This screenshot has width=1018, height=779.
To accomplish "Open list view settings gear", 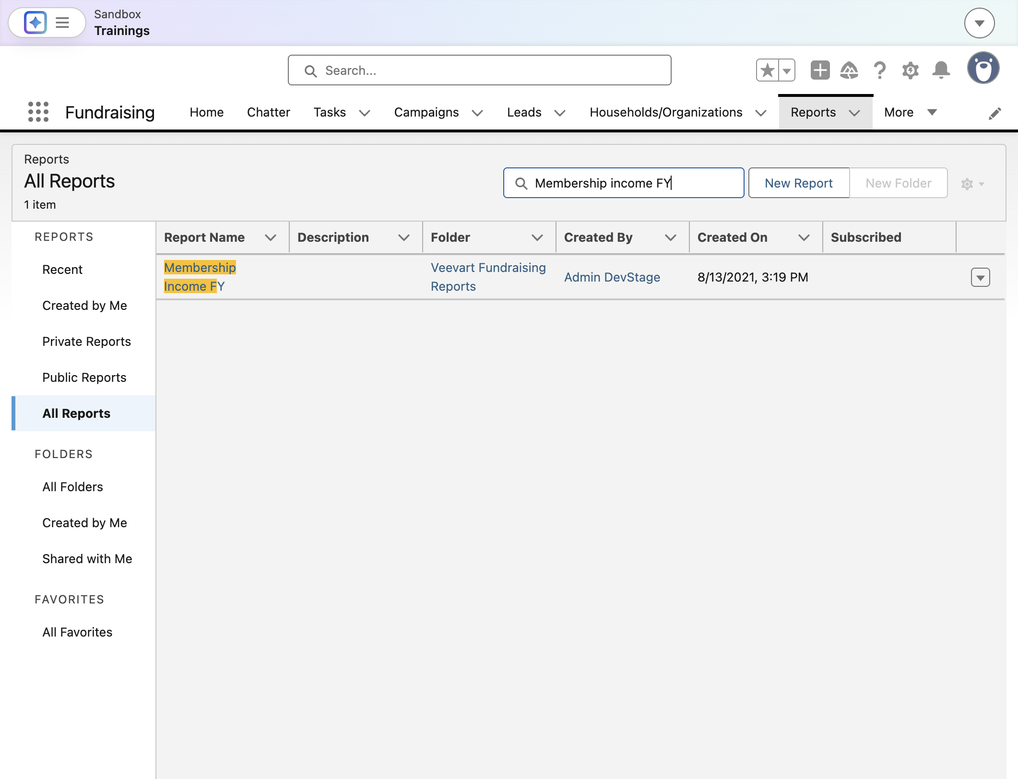I will tap(972, 184).
